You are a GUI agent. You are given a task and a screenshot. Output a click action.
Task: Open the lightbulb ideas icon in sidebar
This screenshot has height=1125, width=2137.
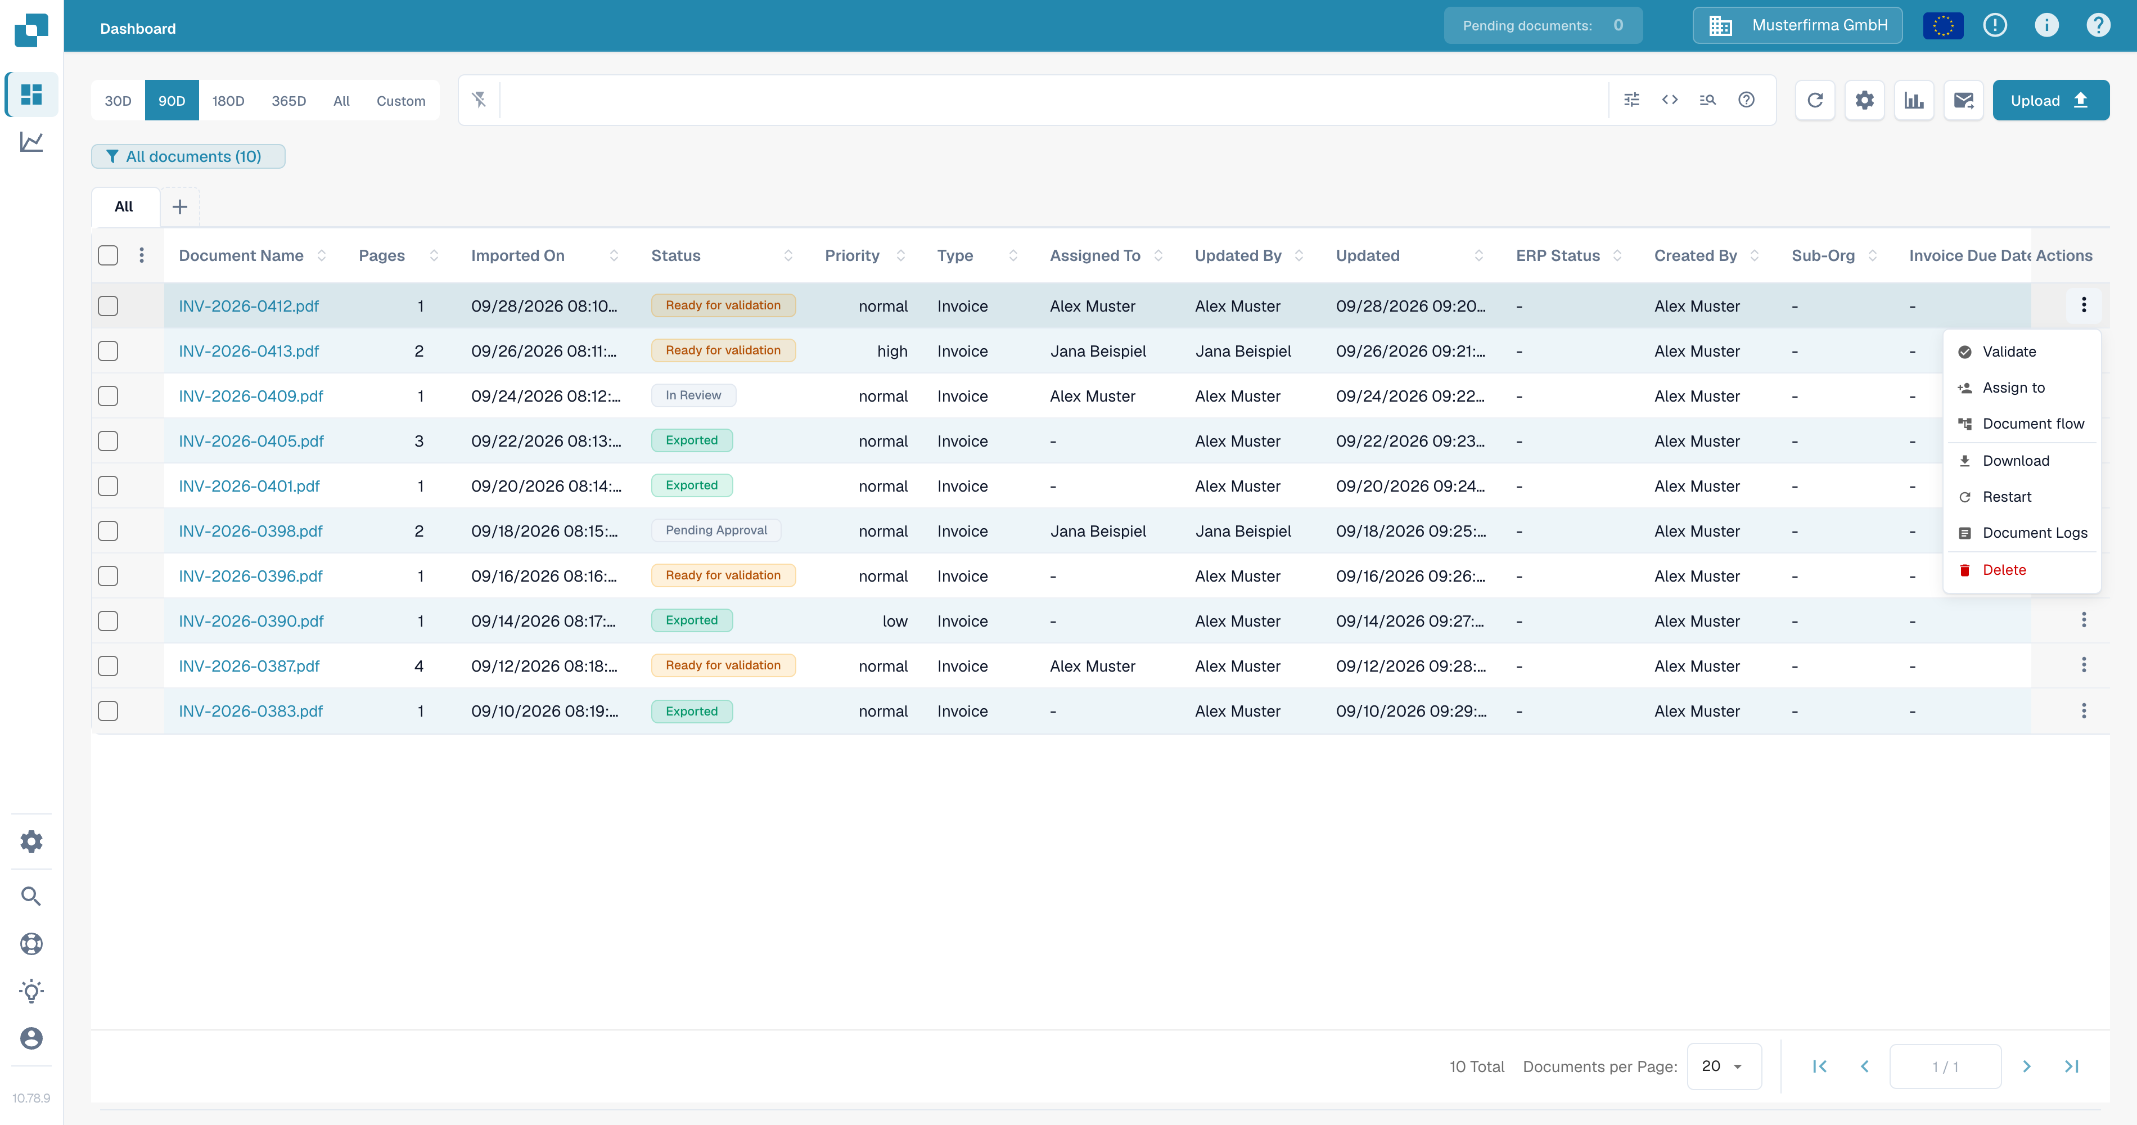(x=31, y=991)
